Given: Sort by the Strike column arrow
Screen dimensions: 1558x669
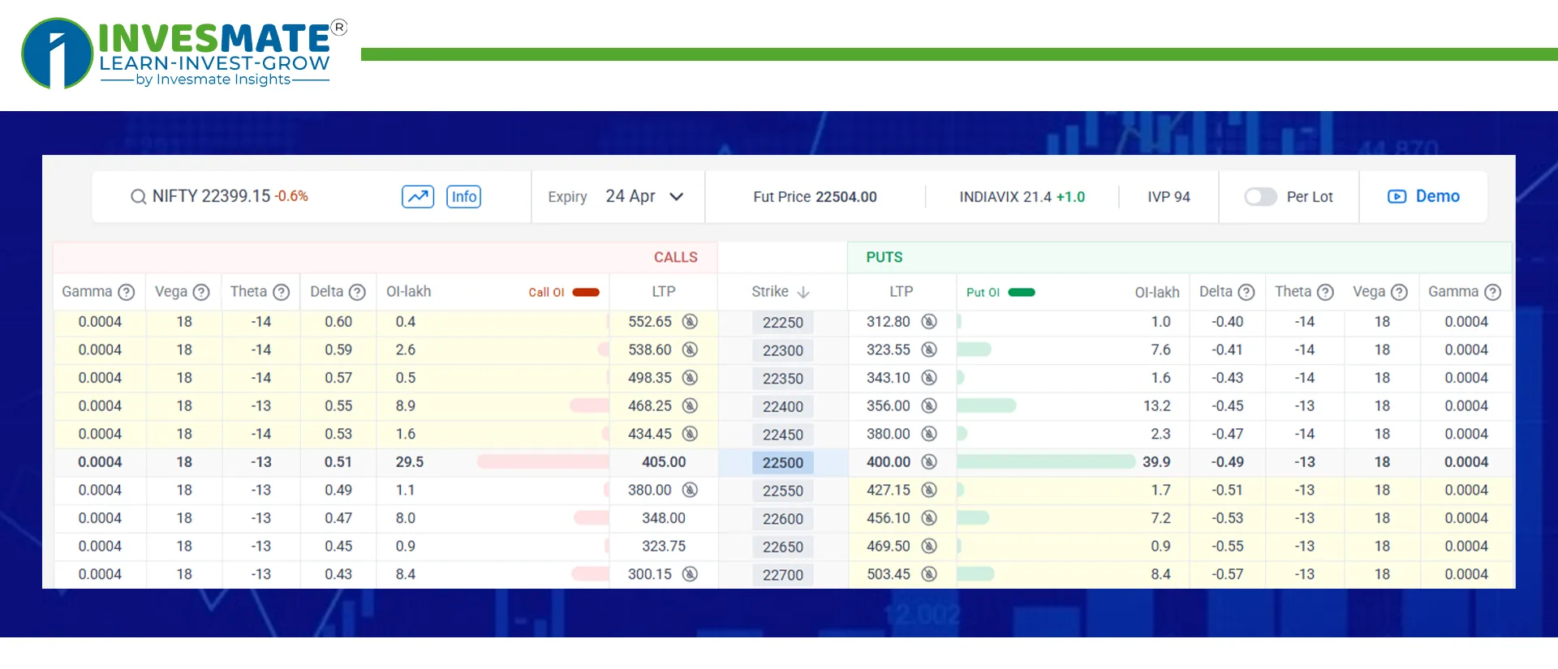Looking at the screenshot, I should (x=803, y=292).
